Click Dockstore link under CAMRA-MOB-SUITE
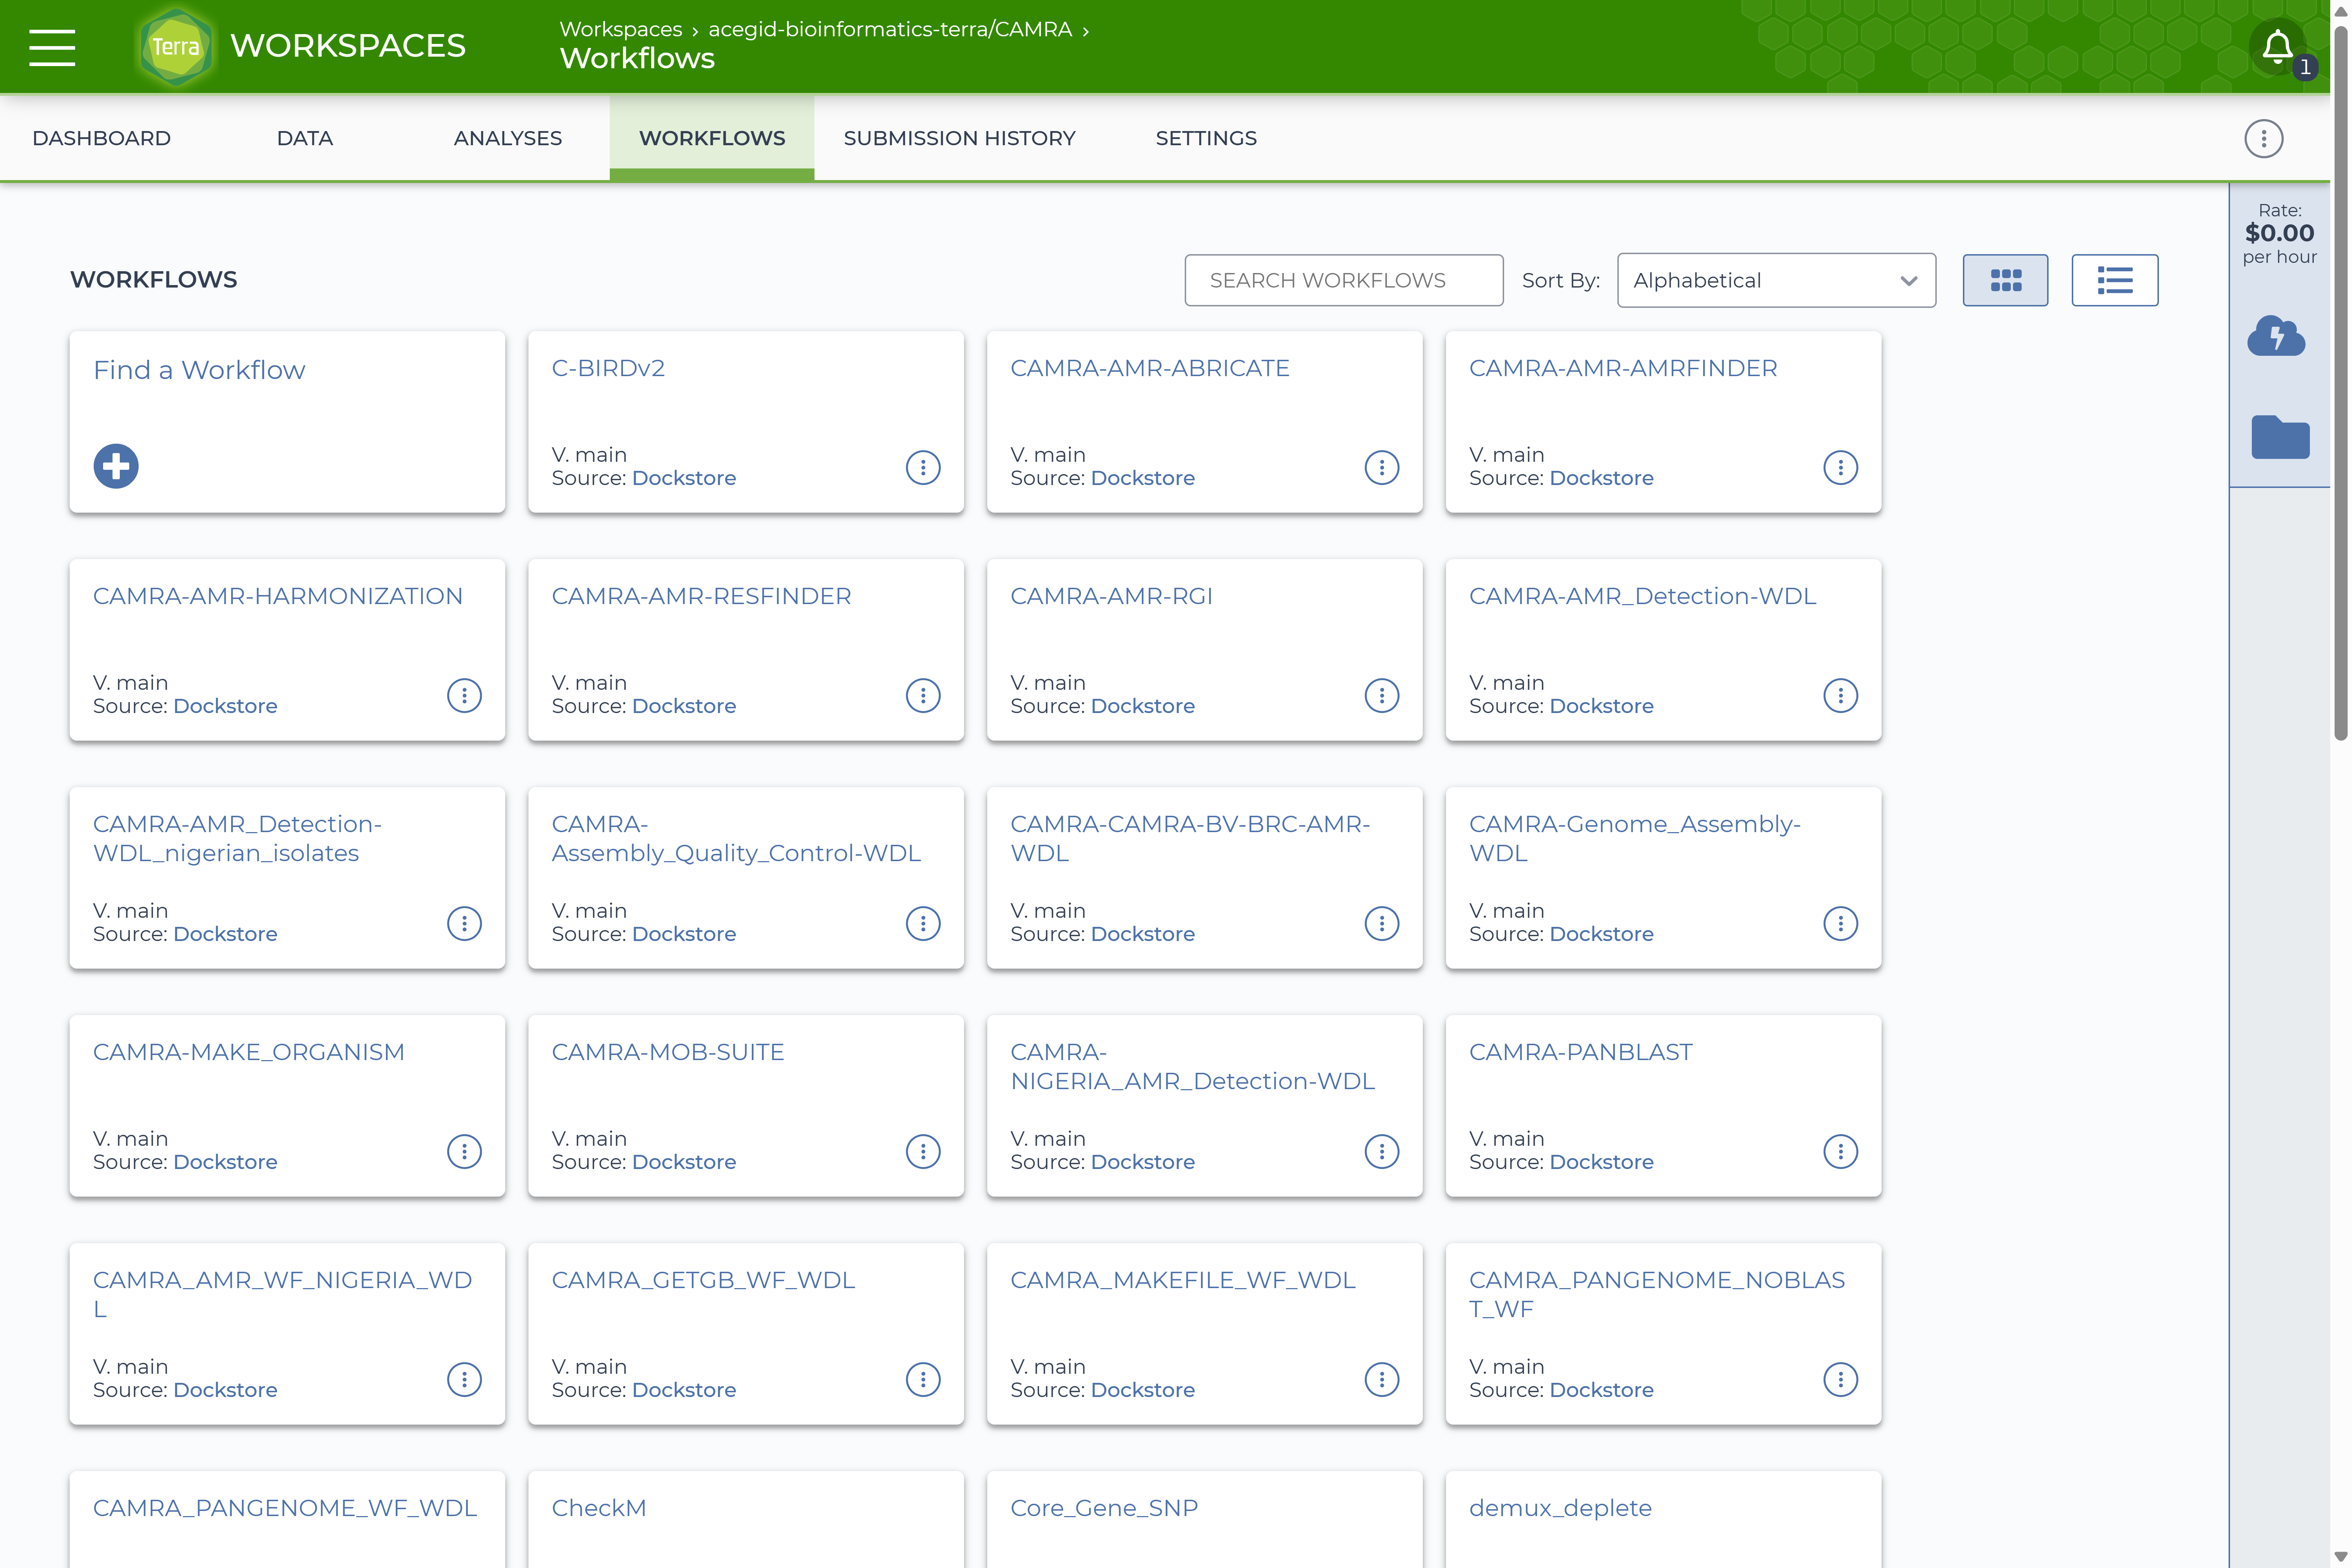 coord(684,1162)
